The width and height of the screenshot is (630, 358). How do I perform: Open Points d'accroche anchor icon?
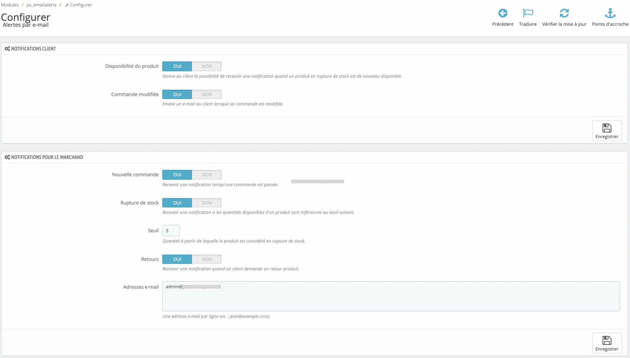[610, 13]
